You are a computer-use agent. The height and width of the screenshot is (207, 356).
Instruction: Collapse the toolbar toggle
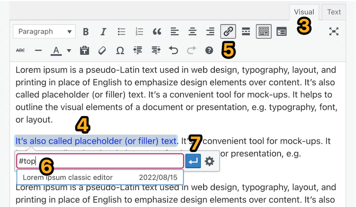click(x=263, y=31)
